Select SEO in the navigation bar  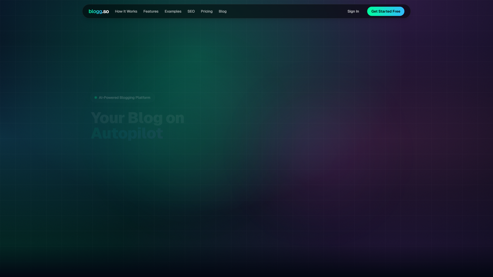[x=191, y=11]
